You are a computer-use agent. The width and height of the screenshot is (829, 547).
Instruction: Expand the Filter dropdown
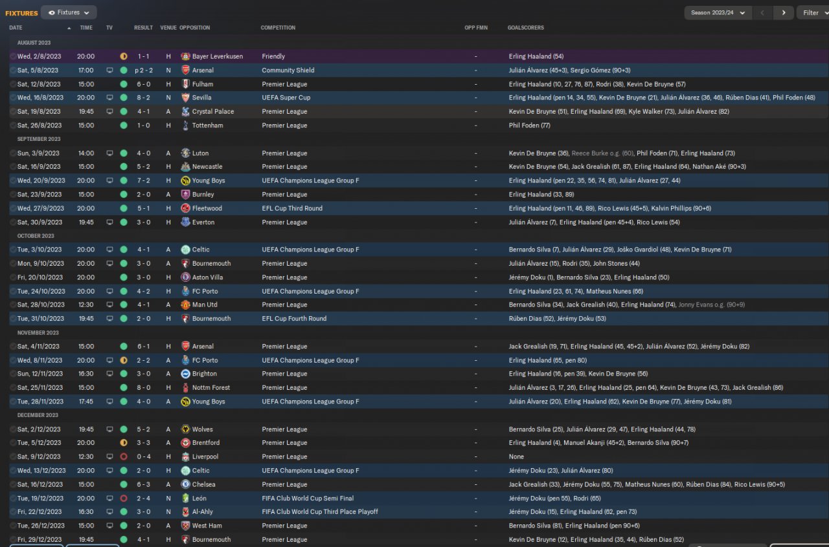(815, 13)
